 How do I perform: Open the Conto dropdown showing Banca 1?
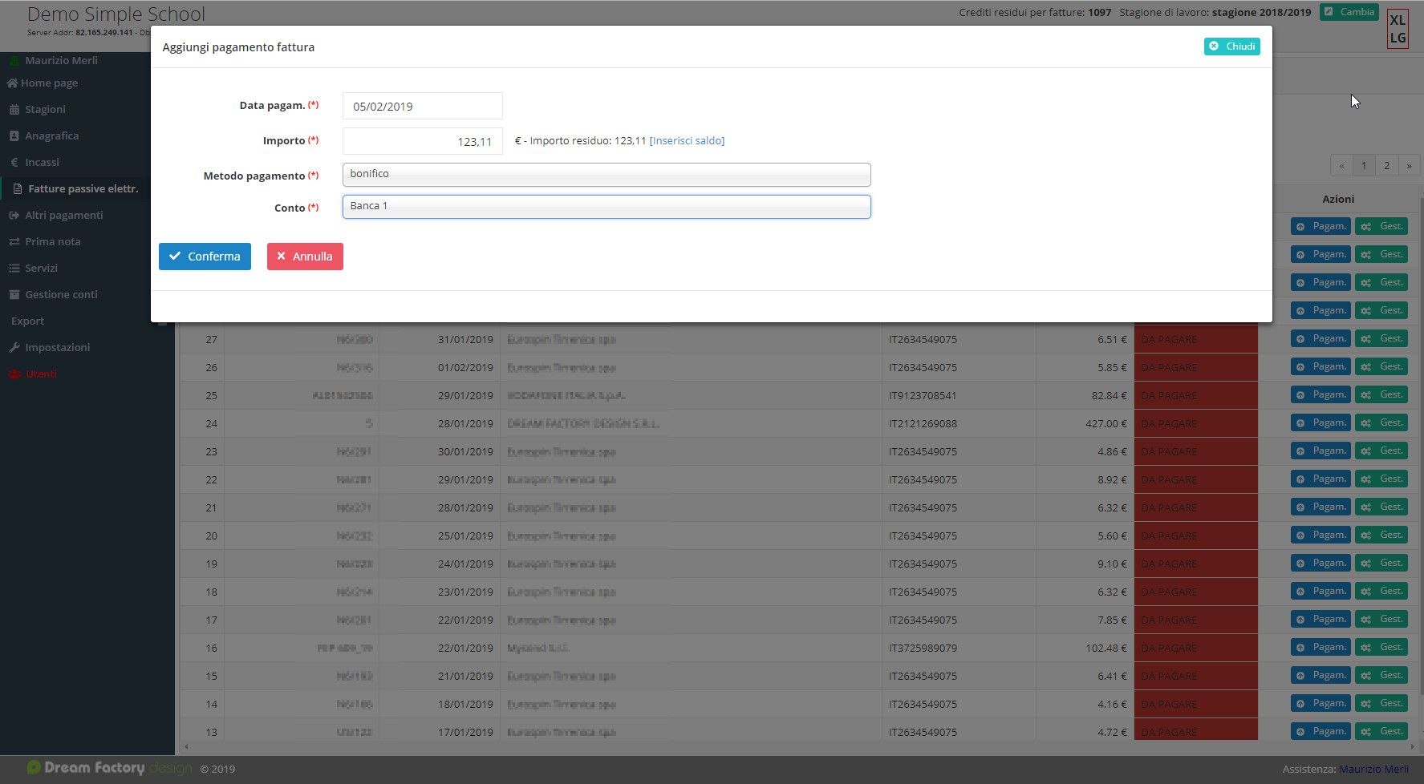click(x=607, y=206)
